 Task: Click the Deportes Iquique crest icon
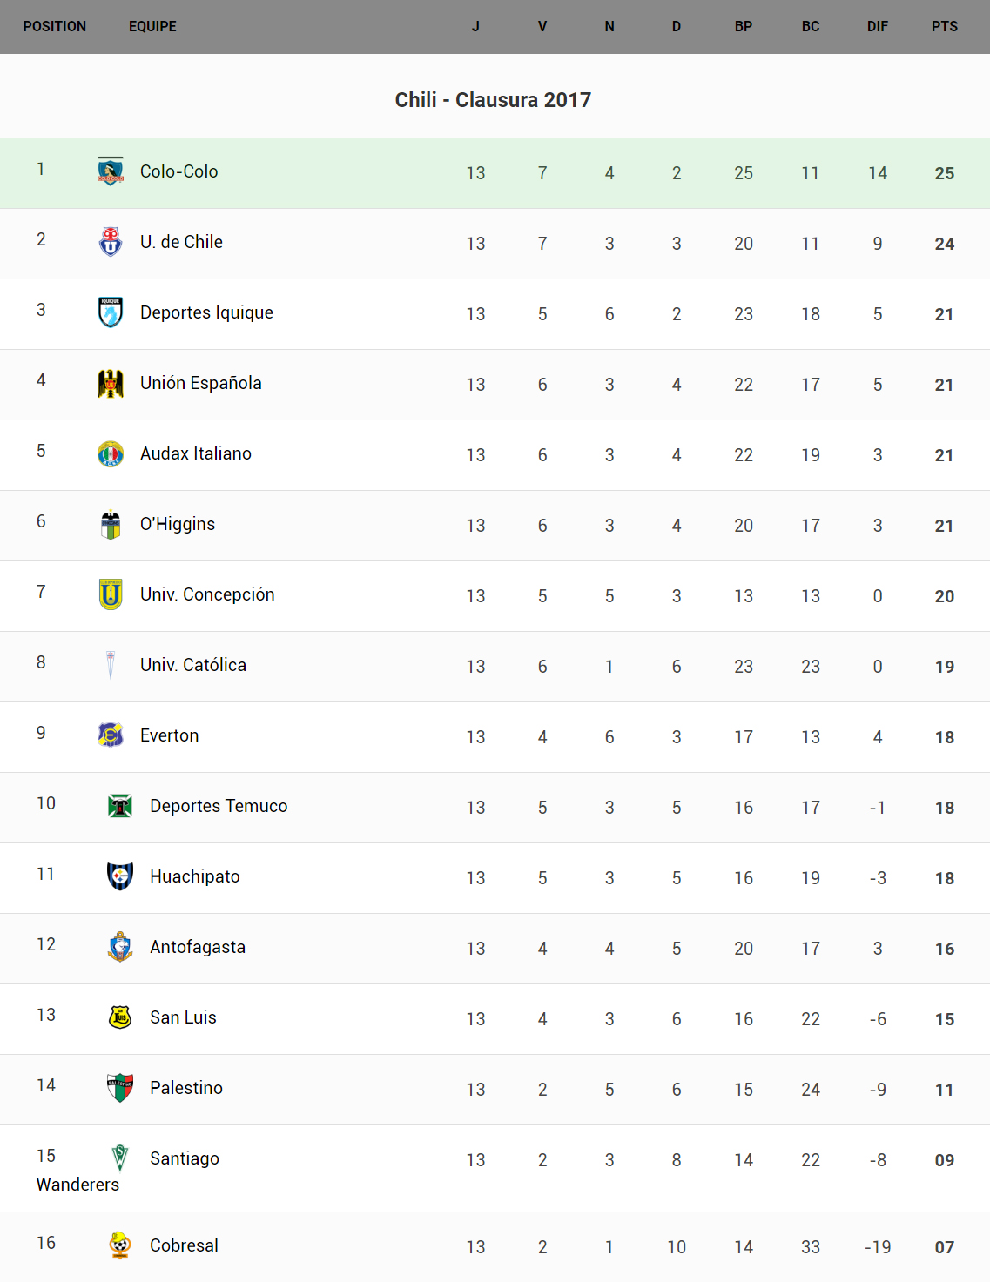coord(111,312)
